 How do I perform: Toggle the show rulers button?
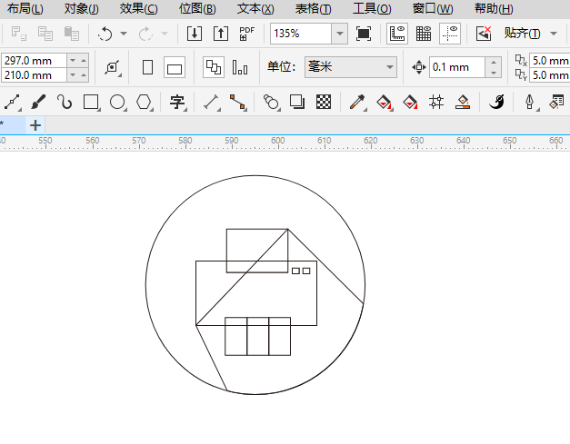[397, 34]
